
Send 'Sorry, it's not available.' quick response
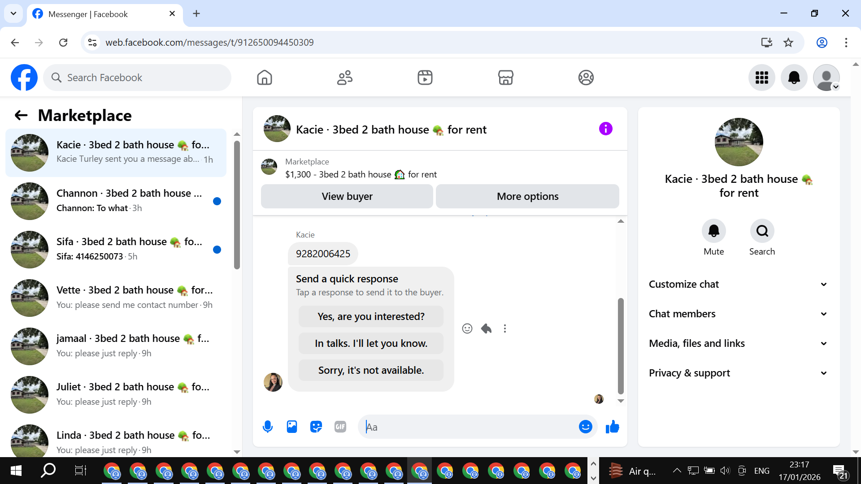coord(371,370)
